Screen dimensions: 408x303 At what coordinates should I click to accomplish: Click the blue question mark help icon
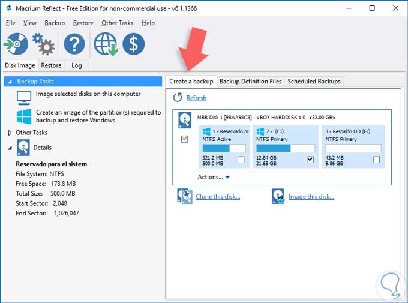pyautogui.click(x=74, y=44)
